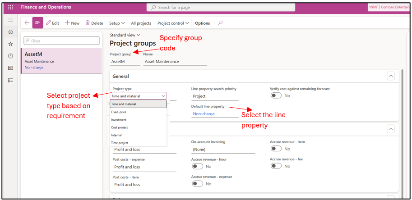Click the Name field Asset Maintenance
Viewport: 412px width, 200px height.
pyautogui.click(x=175, y=62)
